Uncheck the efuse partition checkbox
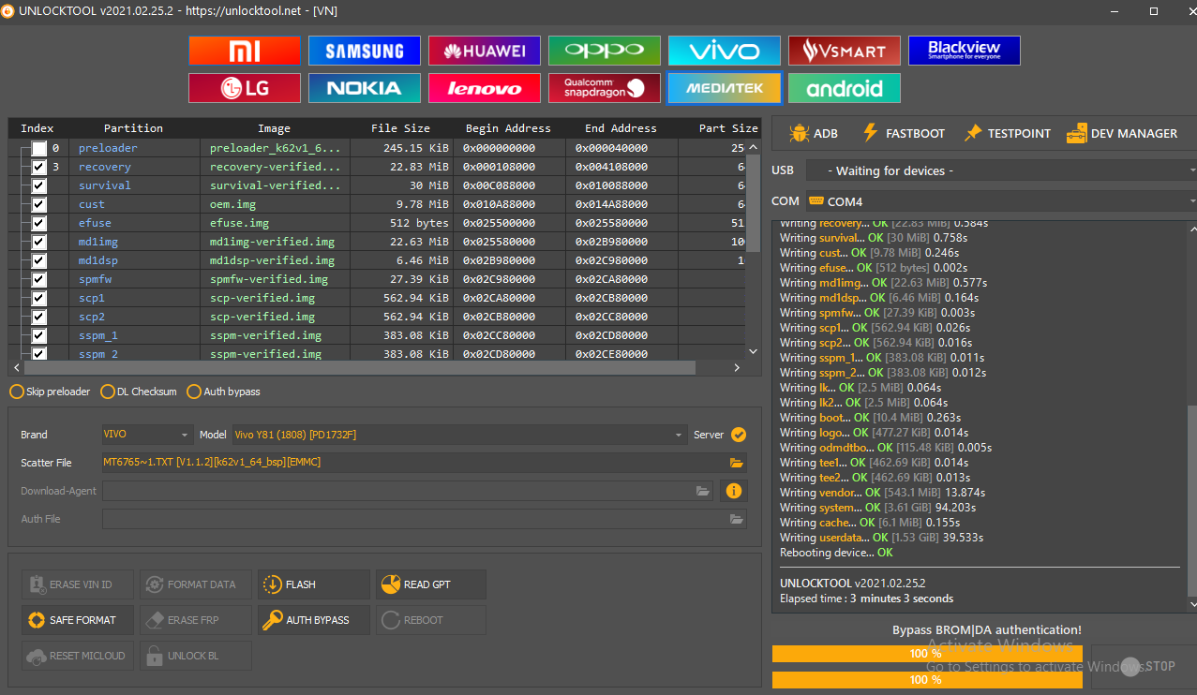 tap(38, 223)
